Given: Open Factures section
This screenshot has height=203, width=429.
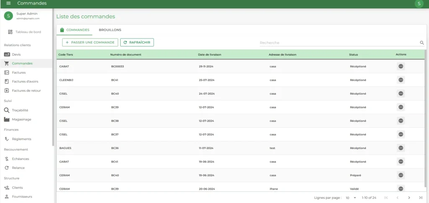Looking at the screenshot, I should coord(26,72).
